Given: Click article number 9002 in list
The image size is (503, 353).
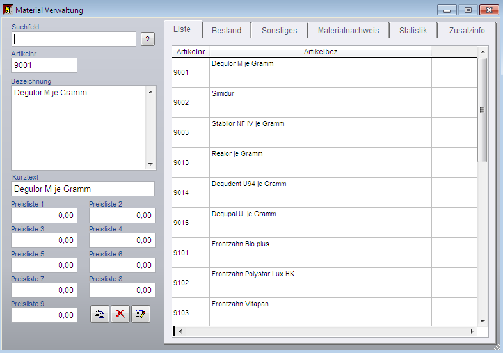Looking at the screenshot, I should (181, 102).
